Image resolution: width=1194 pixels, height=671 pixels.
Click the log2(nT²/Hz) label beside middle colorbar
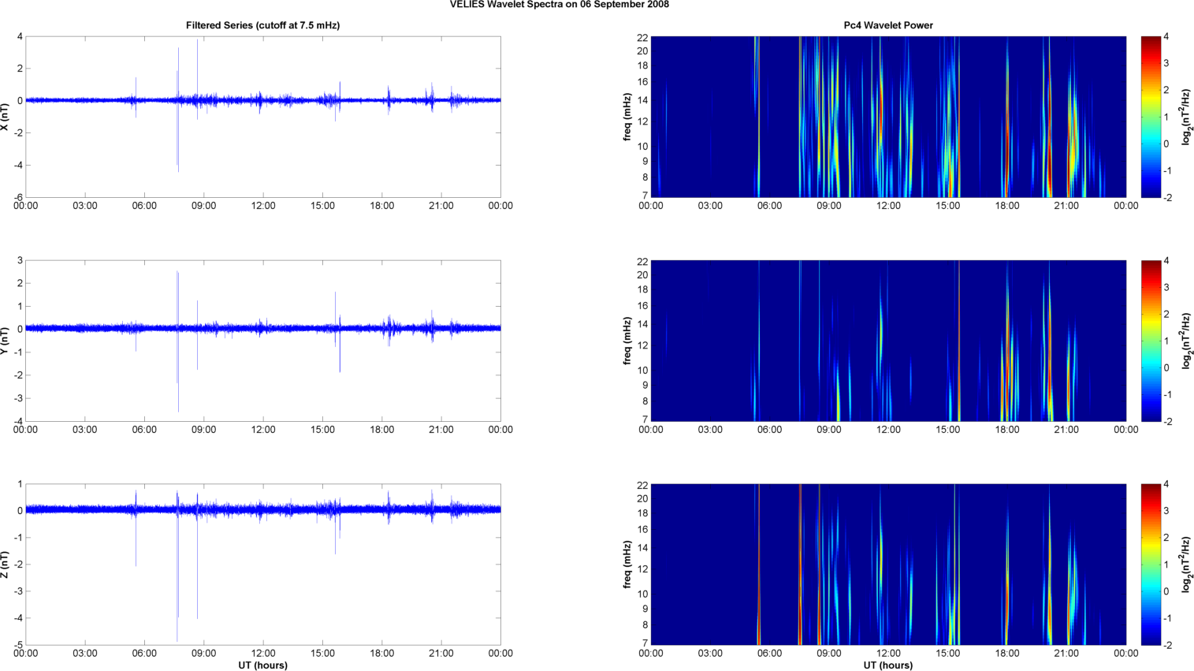[x=1185, y=341]
